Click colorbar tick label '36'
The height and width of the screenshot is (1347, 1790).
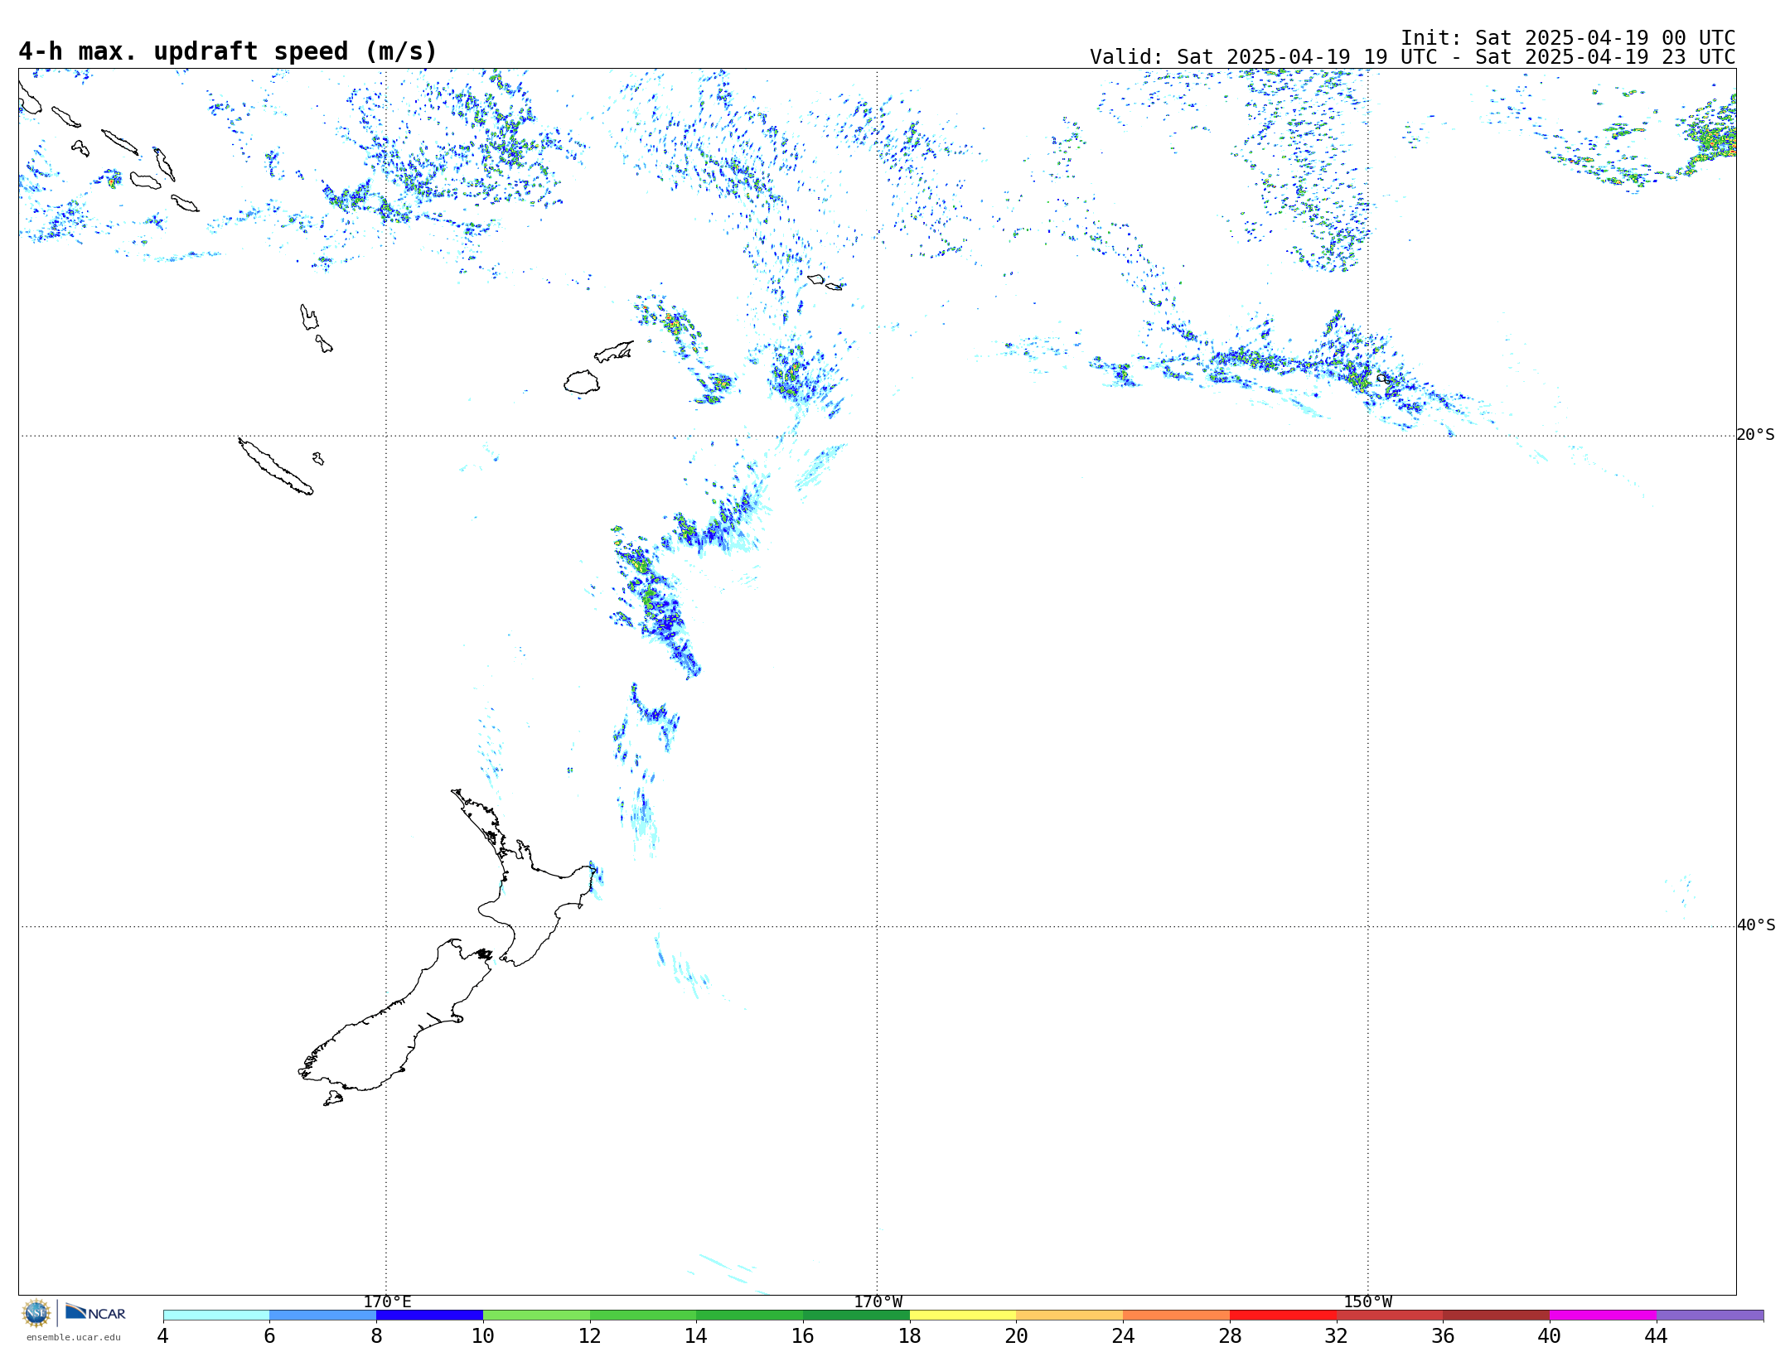pos(1444,1336)
